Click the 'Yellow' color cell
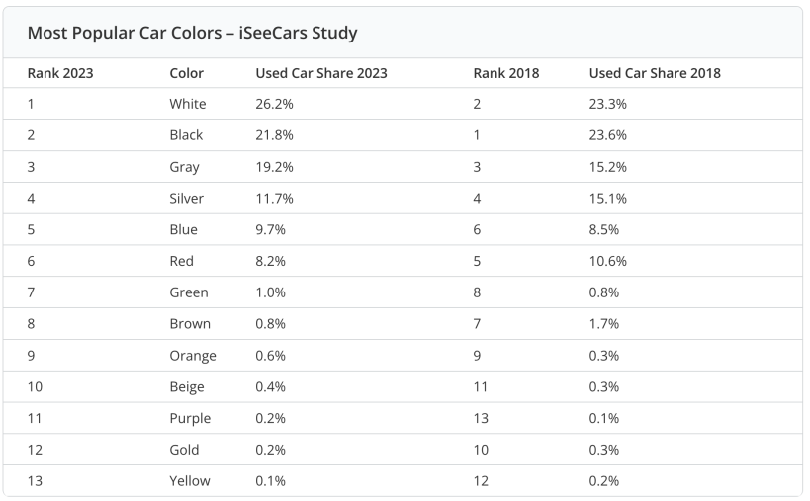Screen dimensions: 810x501 point(190,481)
